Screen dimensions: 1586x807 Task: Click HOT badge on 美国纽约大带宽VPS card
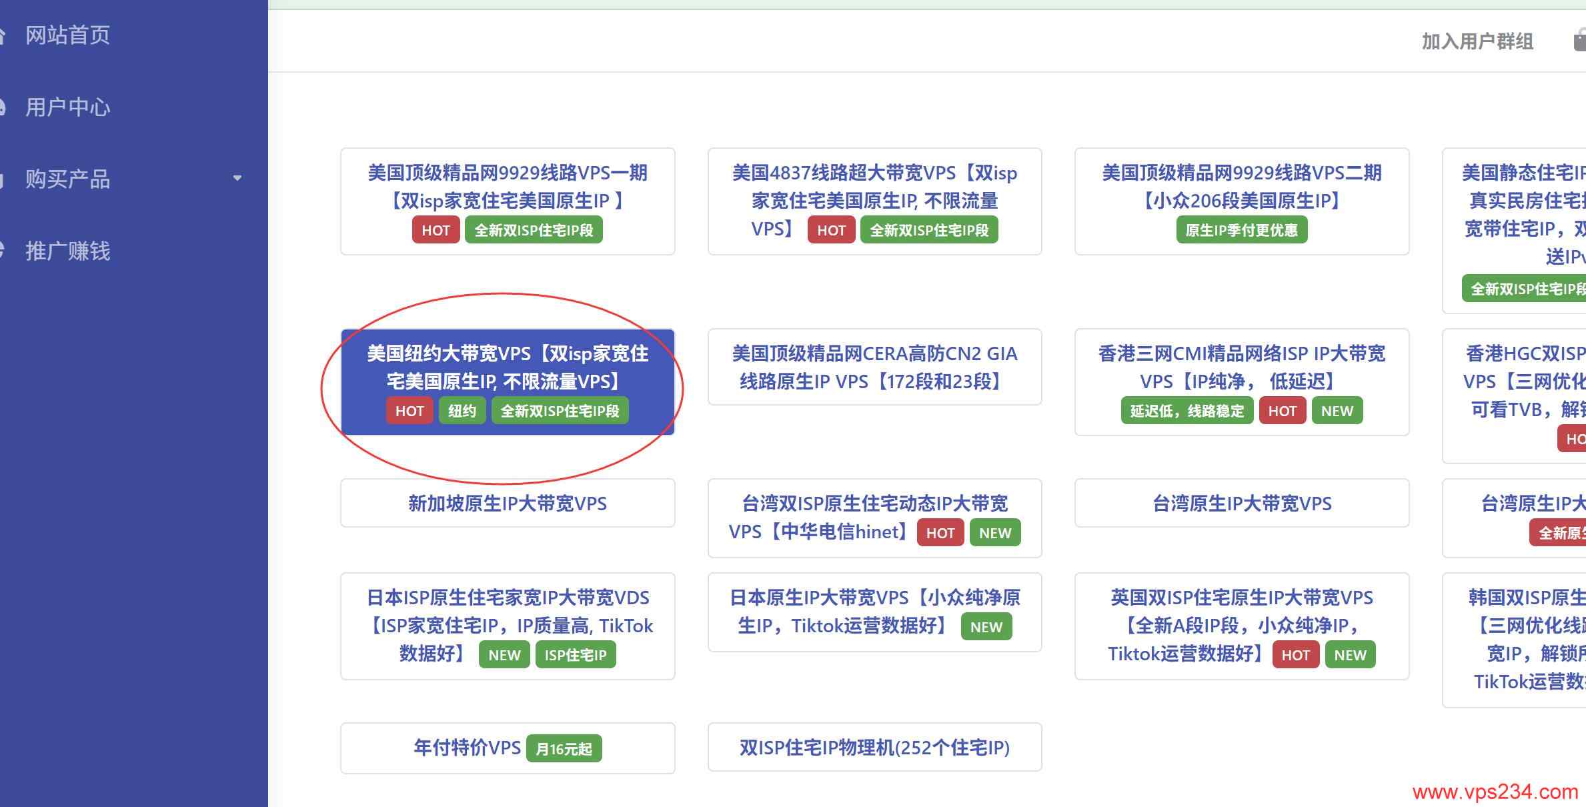point(410,411)
